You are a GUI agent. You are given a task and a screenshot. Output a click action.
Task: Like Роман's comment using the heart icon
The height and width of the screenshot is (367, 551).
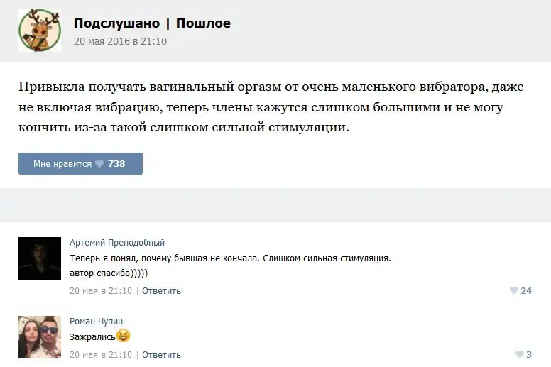(x=518, y=354)
